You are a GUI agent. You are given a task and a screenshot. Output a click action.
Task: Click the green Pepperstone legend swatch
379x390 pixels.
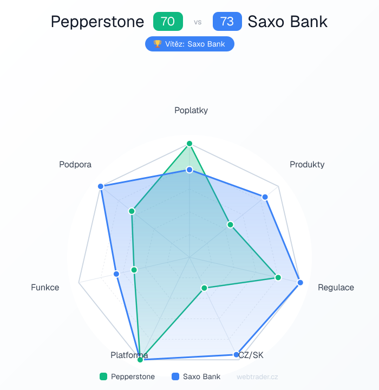pos(103,376)
